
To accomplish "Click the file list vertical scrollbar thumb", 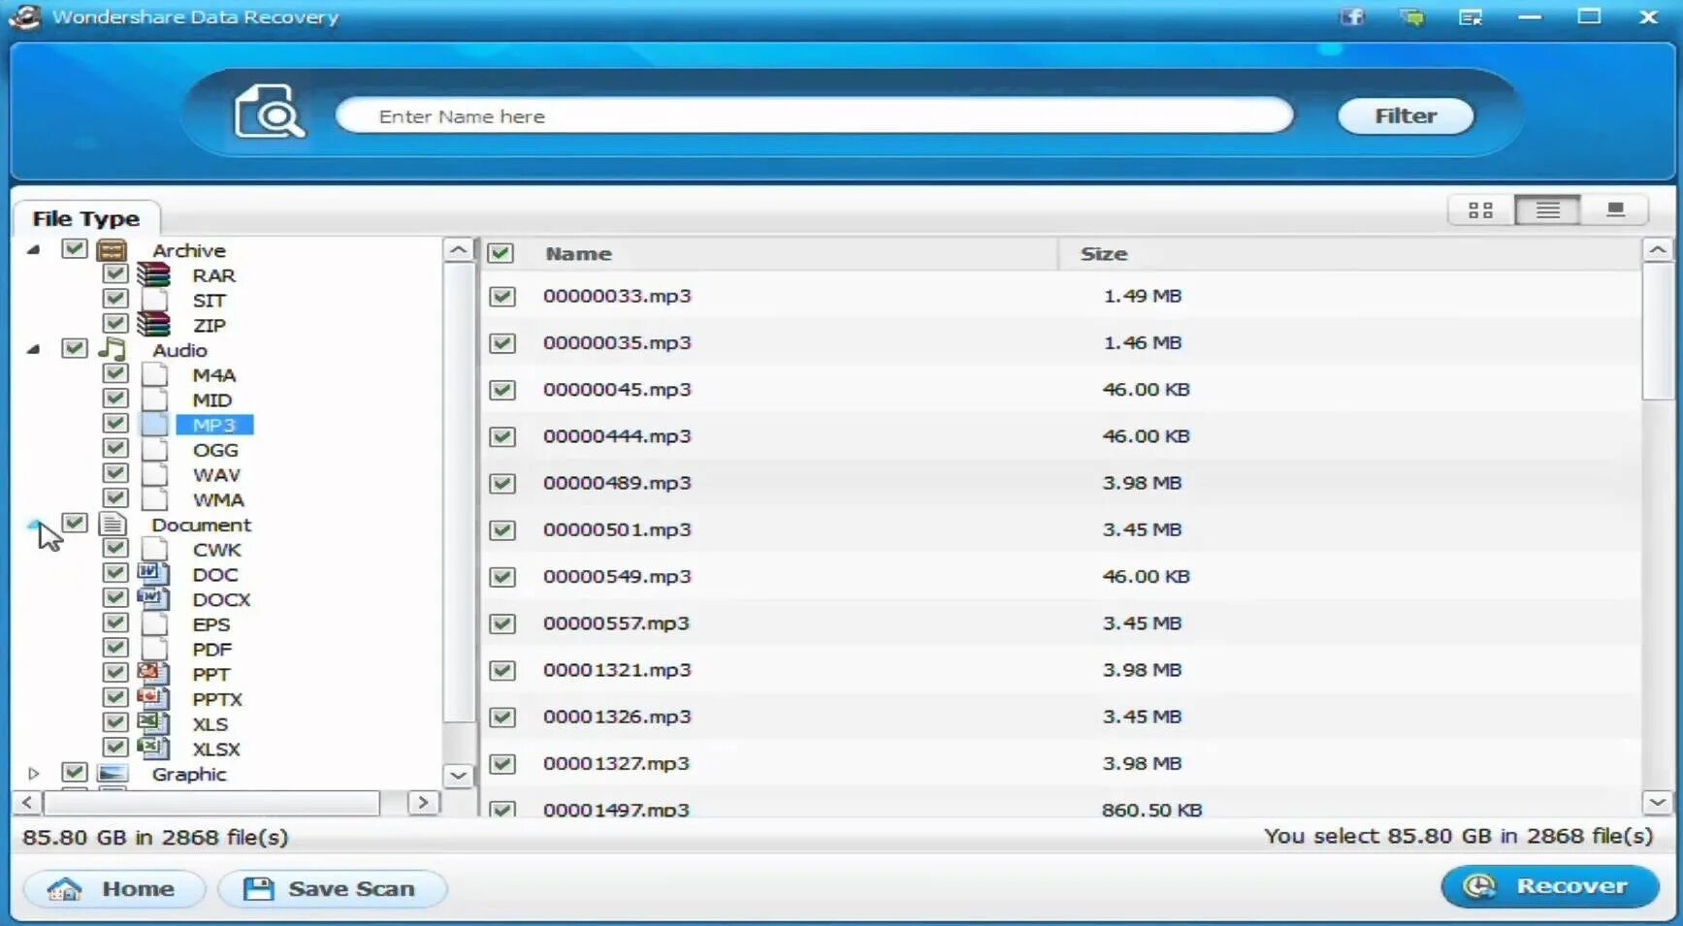I will tap(1658, 333).
